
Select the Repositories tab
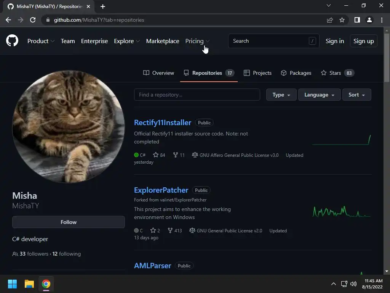pos(209,73)
